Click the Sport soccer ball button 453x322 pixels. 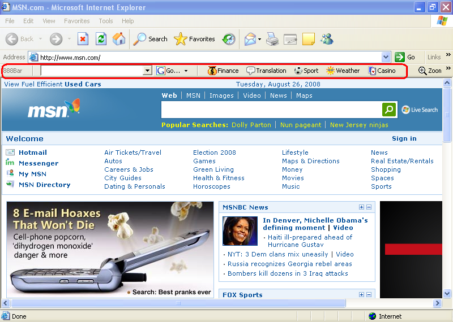tap(306, 71)
